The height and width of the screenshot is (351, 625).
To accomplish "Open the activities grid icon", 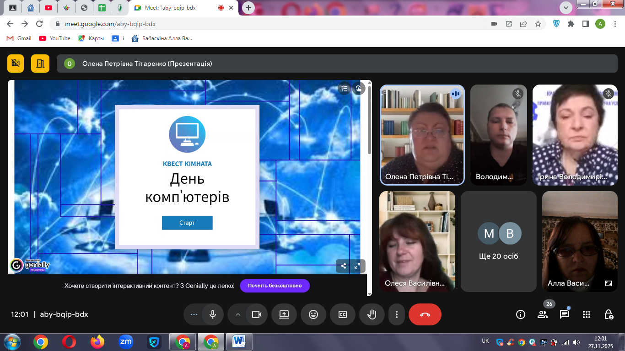I will [587, 314].
